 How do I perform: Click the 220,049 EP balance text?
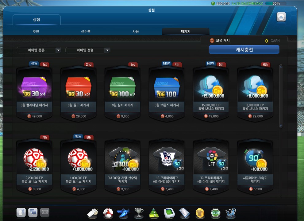coord(223,3)
